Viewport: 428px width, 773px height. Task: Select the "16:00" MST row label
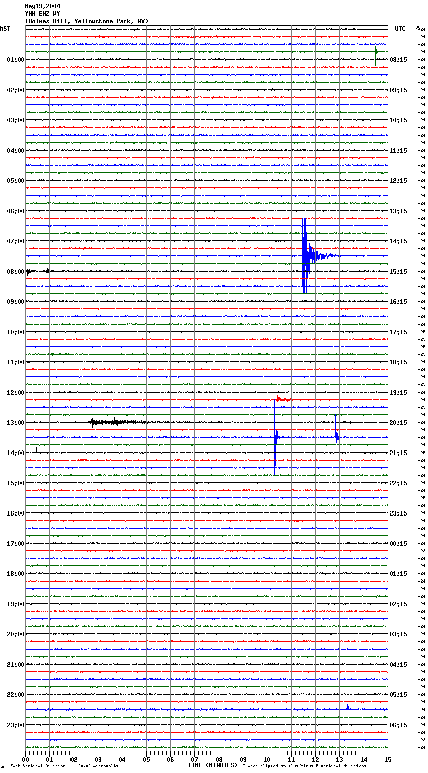click(x=16, y=513)
